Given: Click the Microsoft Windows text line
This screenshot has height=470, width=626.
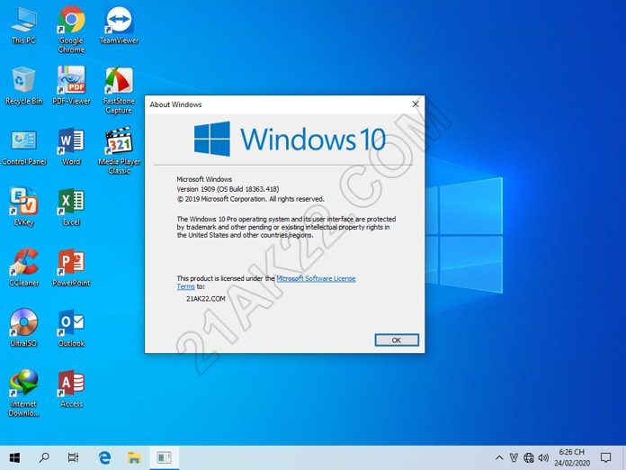Looking at the screenshot, I should click(x=204, y=179).
